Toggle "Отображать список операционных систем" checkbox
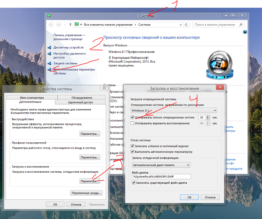 pos(132,117)
